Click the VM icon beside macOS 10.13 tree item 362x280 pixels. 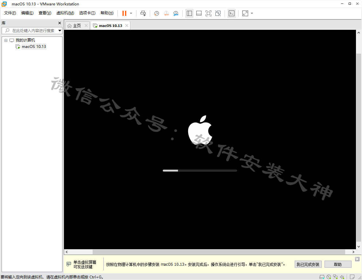click(18, 47)
